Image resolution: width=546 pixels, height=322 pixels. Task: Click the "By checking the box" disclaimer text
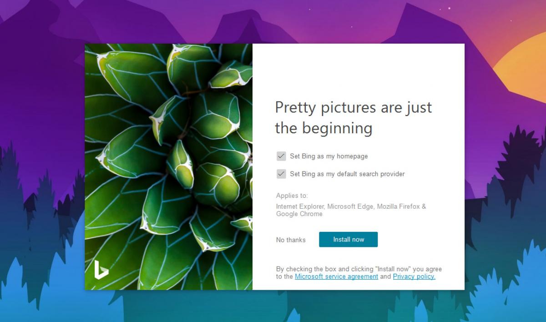click(x=359, y=273)
